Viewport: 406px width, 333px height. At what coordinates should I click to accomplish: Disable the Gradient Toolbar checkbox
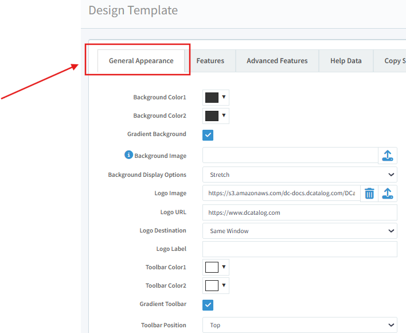(x=208, y=305)
